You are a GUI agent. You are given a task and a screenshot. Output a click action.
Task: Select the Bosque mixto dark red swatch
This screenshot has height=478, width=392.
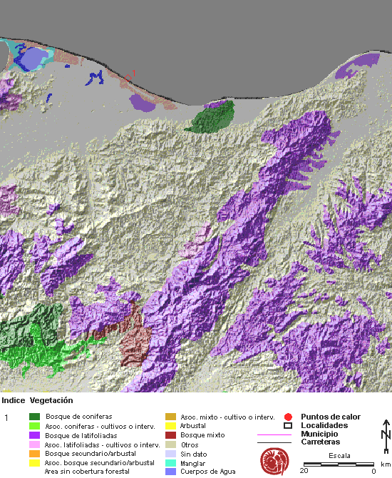170,435
